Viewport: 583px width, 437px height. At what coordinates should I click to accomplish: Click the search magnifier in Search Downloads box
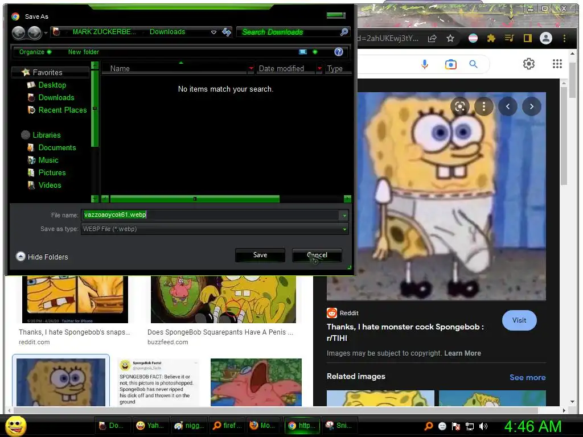[344, 32]
